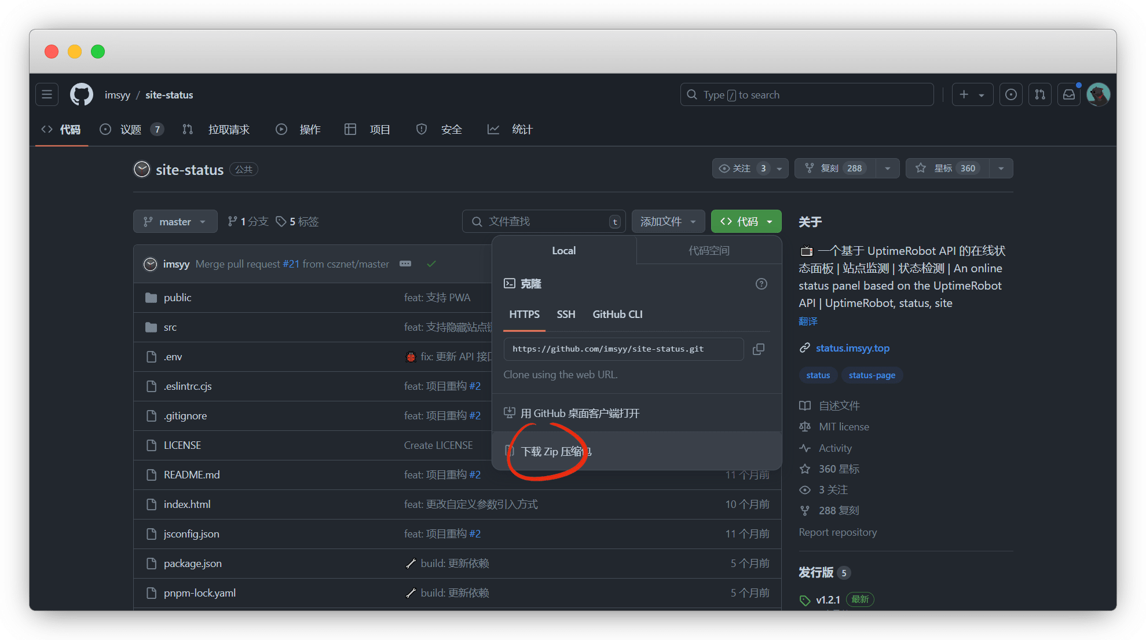
Task: Switch to the 安全 tab
Action: [439, 130]
